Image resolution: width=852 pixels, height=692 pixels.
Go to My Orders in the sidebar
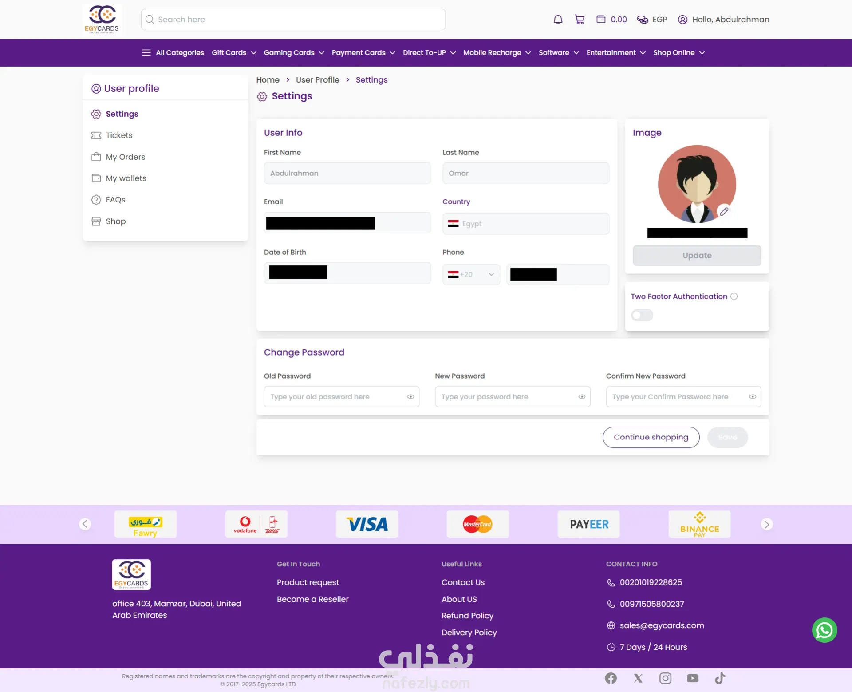click(x=126, y=157)
